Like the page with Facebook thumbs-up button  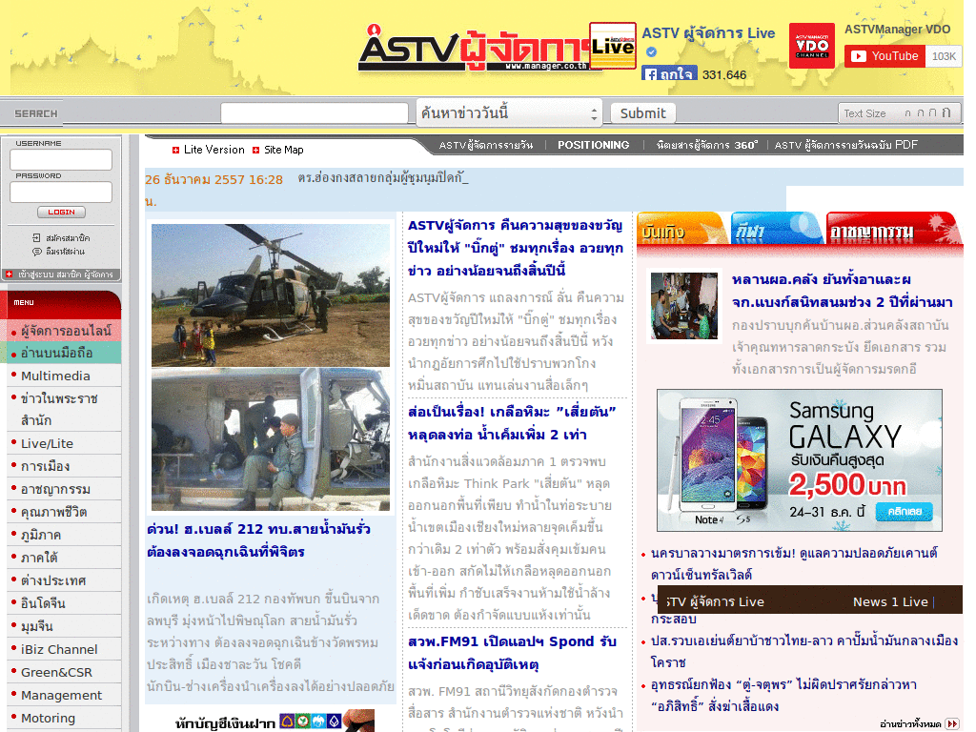[x=669, y=74]
